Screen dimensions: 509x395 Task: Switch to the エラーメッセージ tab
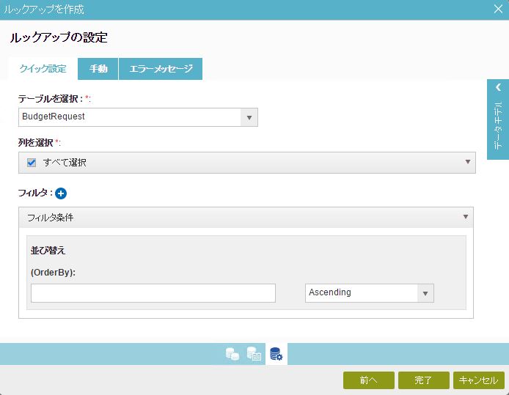pyautogui.click(x=161, y=69)
